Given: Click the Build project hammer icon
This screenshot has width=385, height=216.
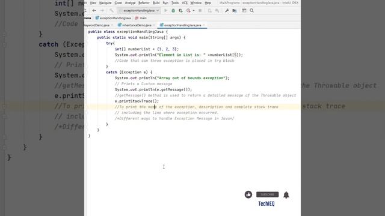Looking at the screenshot, I should pos(111,11).
